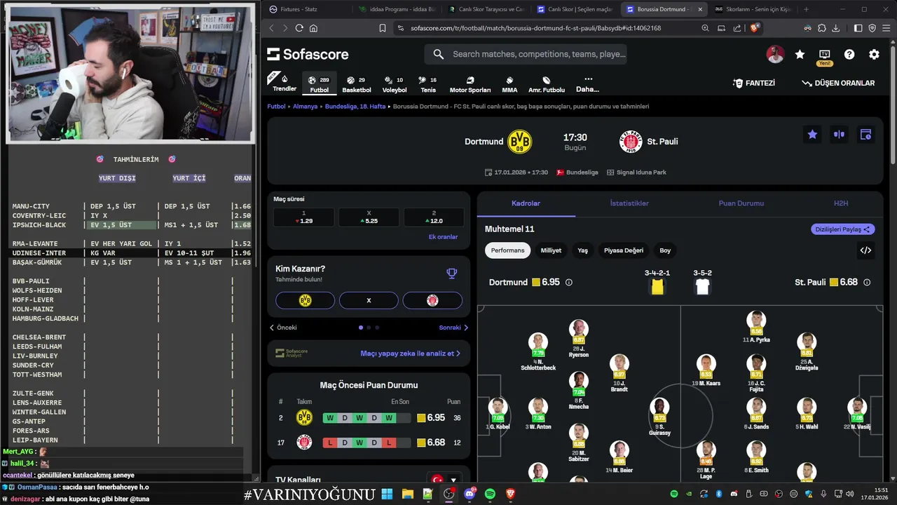The height and width of the screenshot is (505, 897).
Task: Click the Dizilişleri Paylaş button
Action: (x=842, y=229)
